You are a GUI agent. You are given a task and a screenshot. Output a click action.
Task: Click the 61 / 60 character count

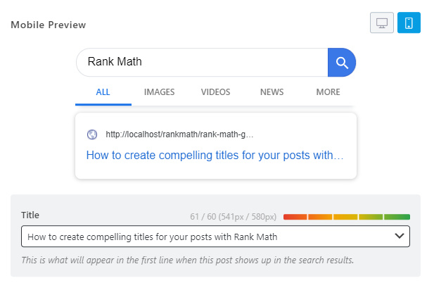pos(203,216)
